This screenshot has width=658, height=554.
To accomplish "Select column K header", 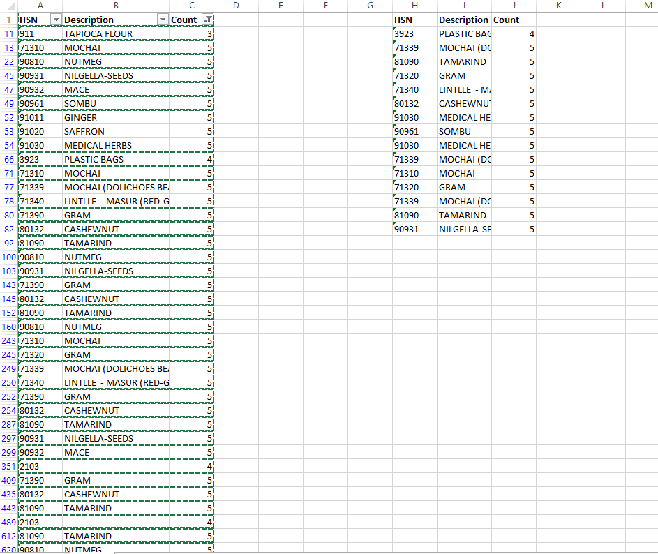I will [x=558, y=6].
